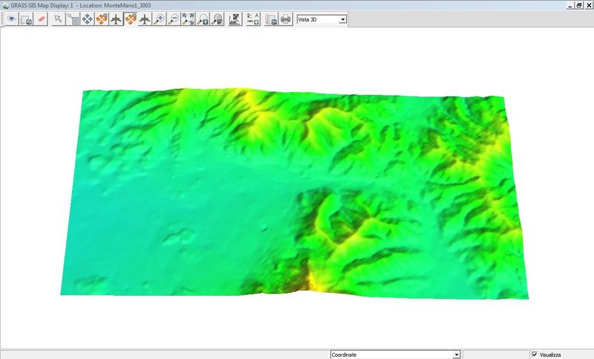Activate the Query raster/vector map tool
The image size is (594, 359).
[x=73, y=19]
